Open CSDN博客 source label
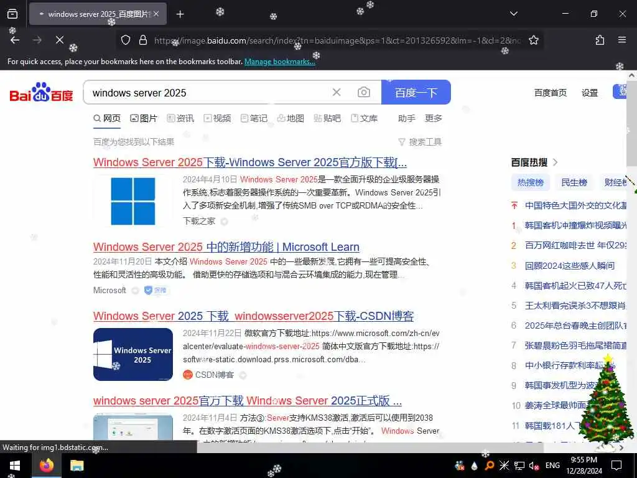 [215, 375]
